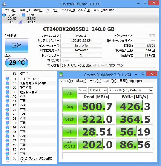This screenshot has height=166, width=161.
Task: Click blue status icon of row 09
Action: click(7, 87)
